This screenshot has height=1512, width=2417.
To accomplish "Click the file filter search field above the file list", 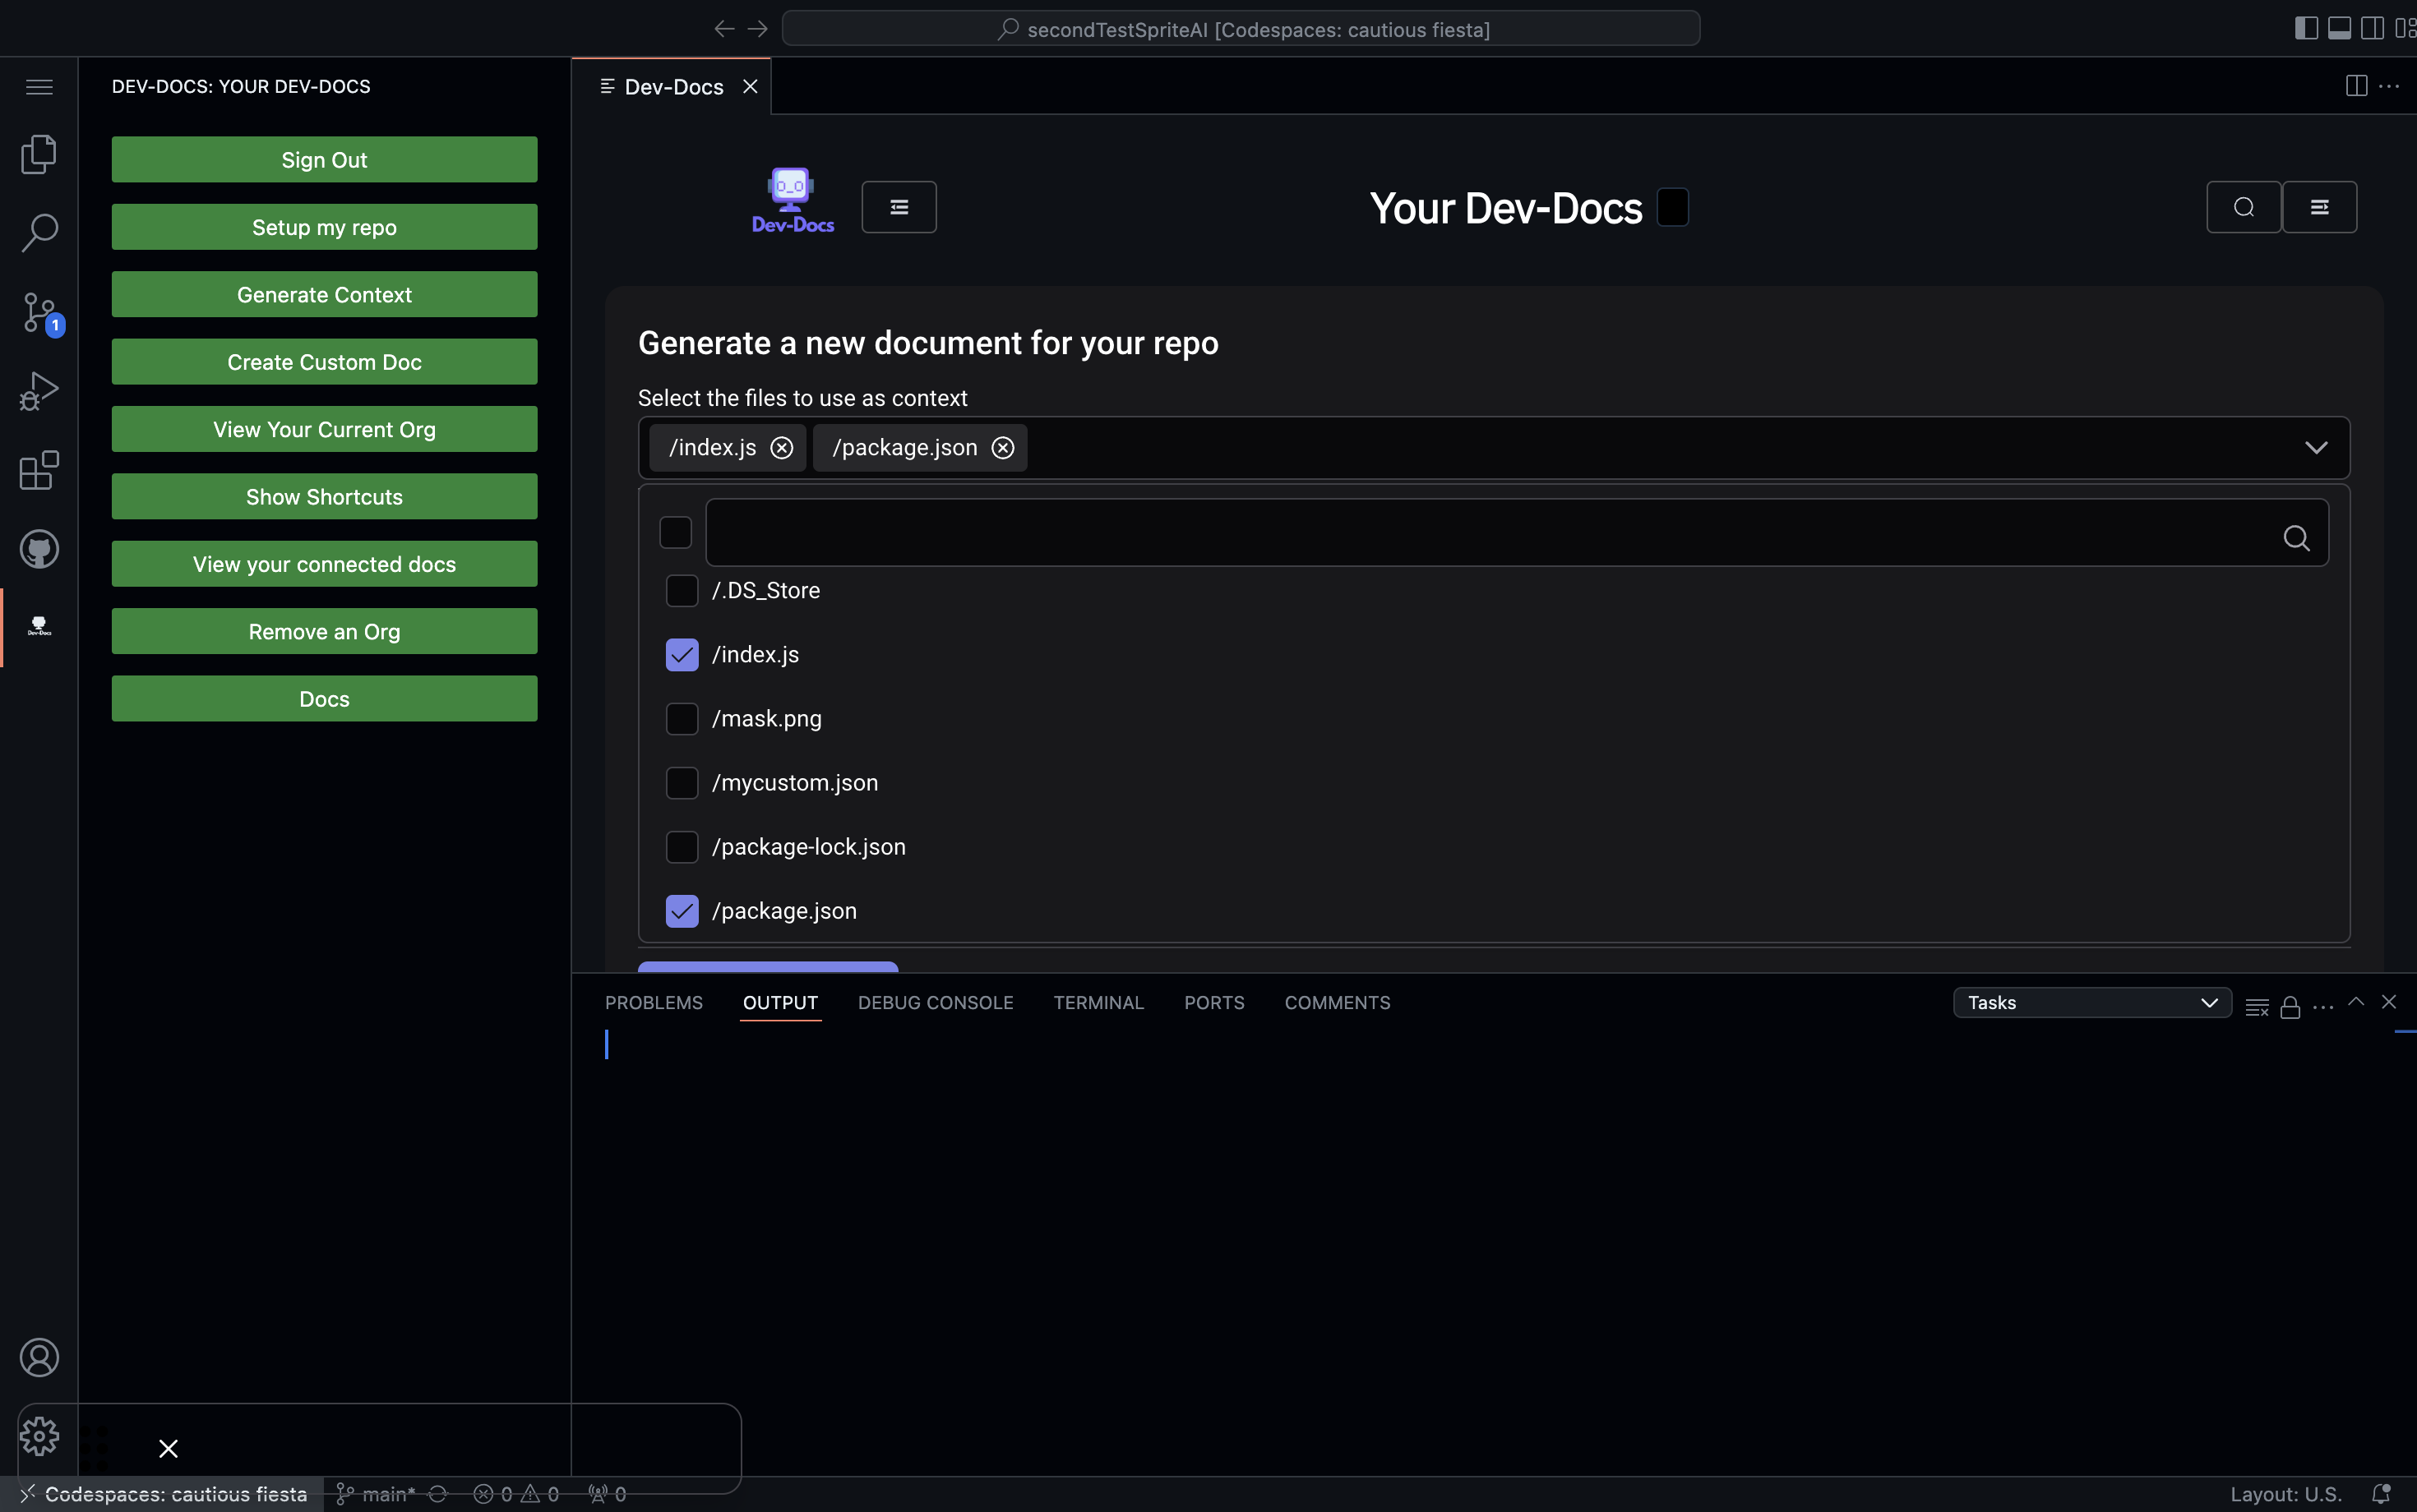I will (x=1500, y=532).
